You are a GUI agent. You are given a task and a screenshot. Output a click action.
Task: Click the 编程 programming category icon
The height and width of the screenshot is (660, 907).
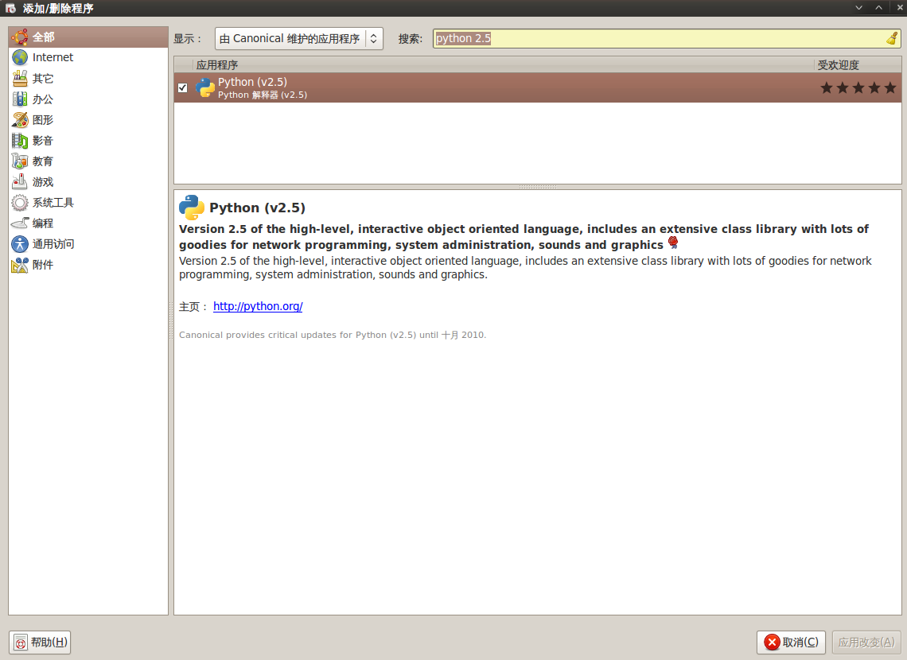point(20,223)
